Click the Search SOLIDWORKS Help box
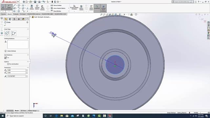 point(182,2)
